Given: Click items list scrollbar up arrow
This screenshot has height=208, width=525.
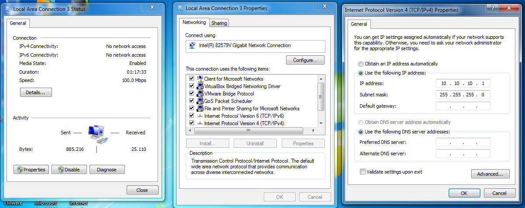Looking at the screenshot, I should (321, 78).
